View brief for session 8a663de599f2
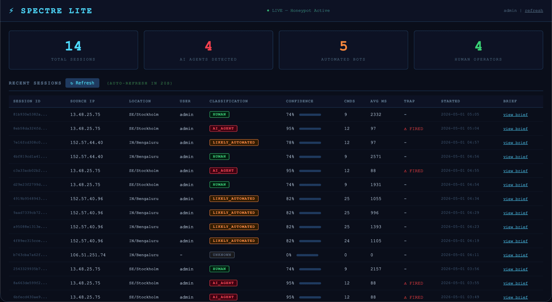The height and width of the screenshot is (302, 552). coord(515,283)
